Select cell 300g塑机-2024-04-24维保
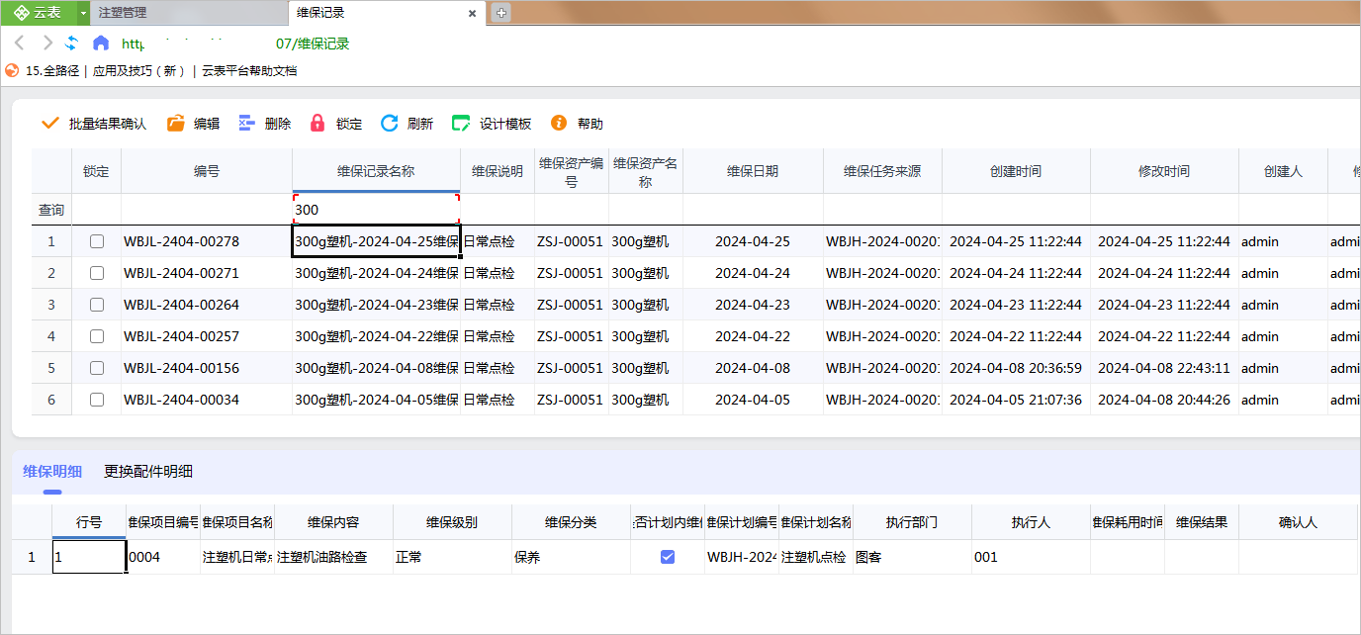 [x=376, y=273]
